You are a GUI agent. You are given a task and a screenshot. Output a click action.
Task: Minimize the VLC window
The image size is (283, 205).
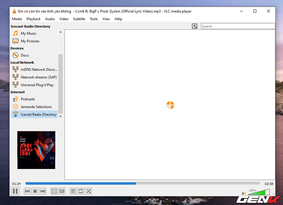coord(241,11)
